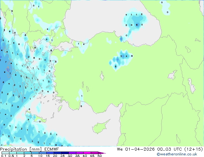This screenshot has width=204, height=157.
Task: Click the '30' legend scale label
Action: click(70, 156)
